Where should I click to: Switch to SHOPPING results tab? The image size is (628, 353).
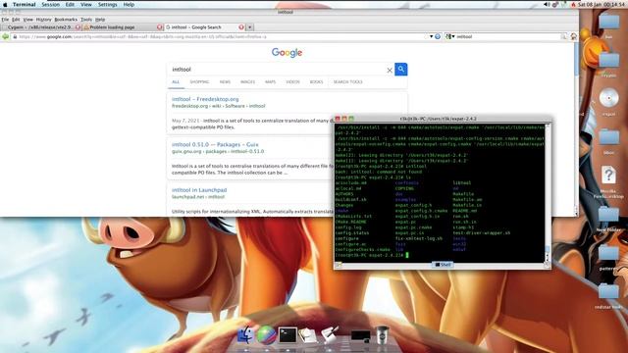click(199, 82)
